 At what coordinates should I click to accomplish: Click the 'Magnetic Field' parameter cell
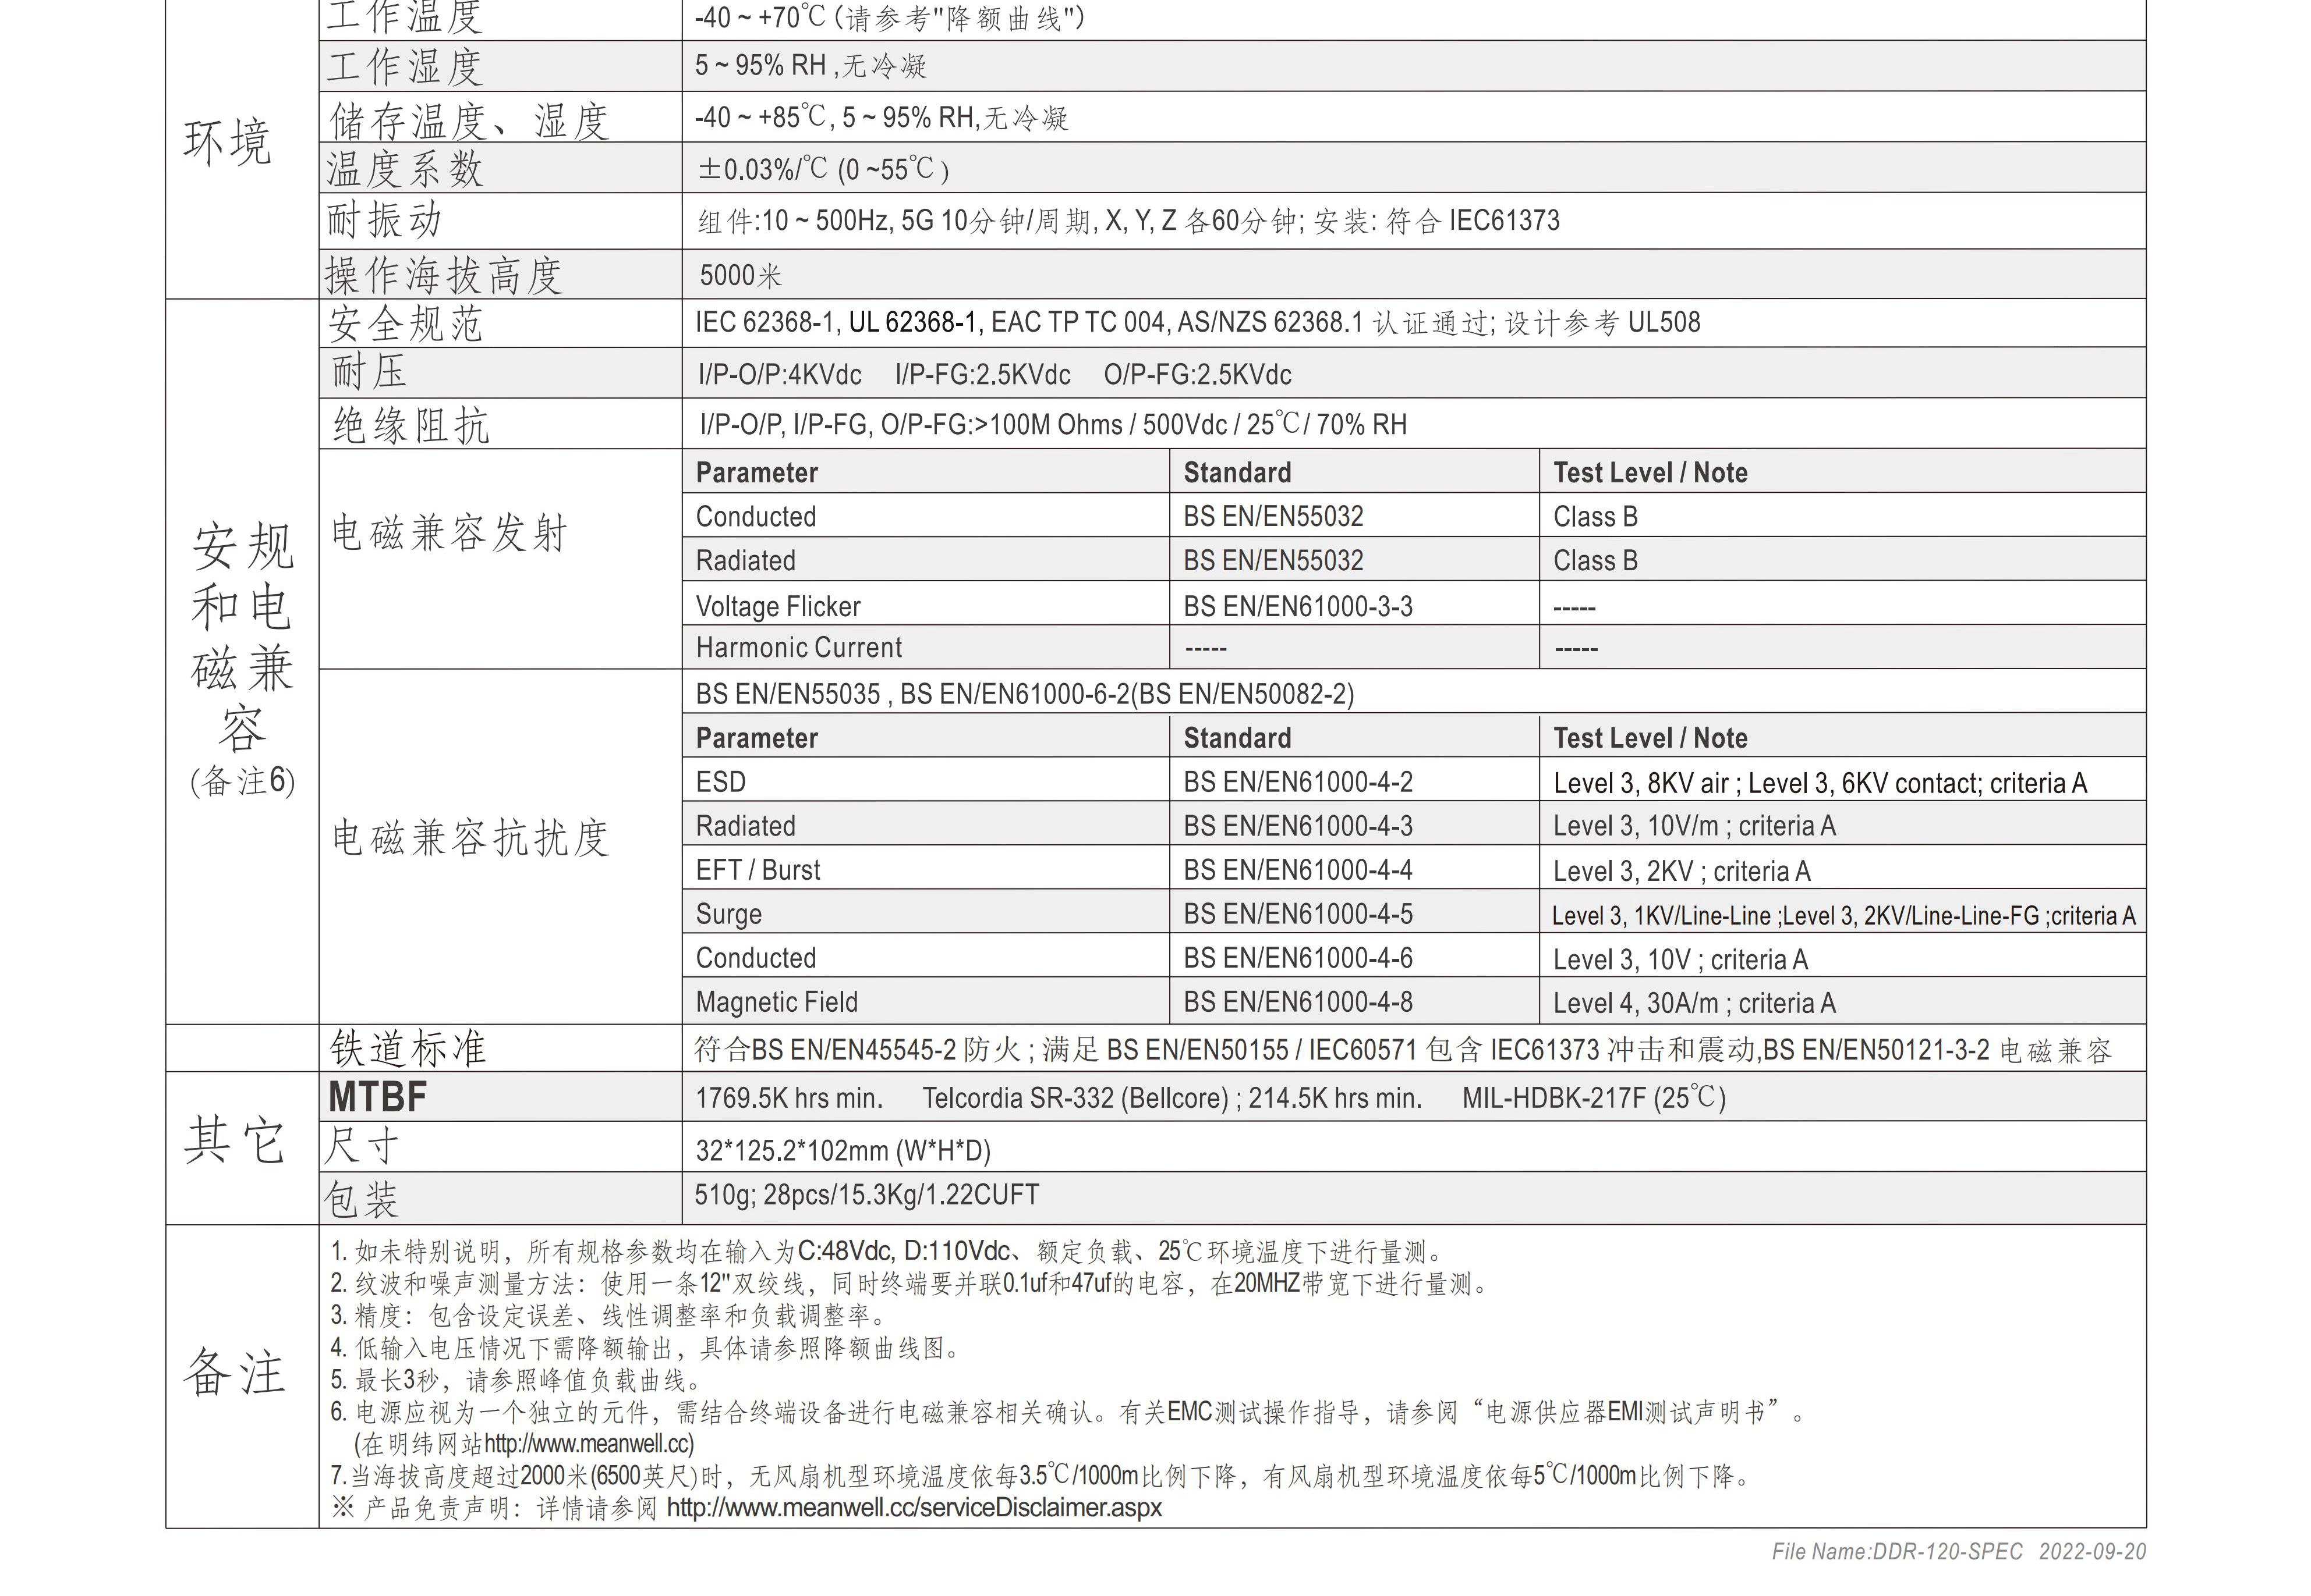[x=776, y=1002]
